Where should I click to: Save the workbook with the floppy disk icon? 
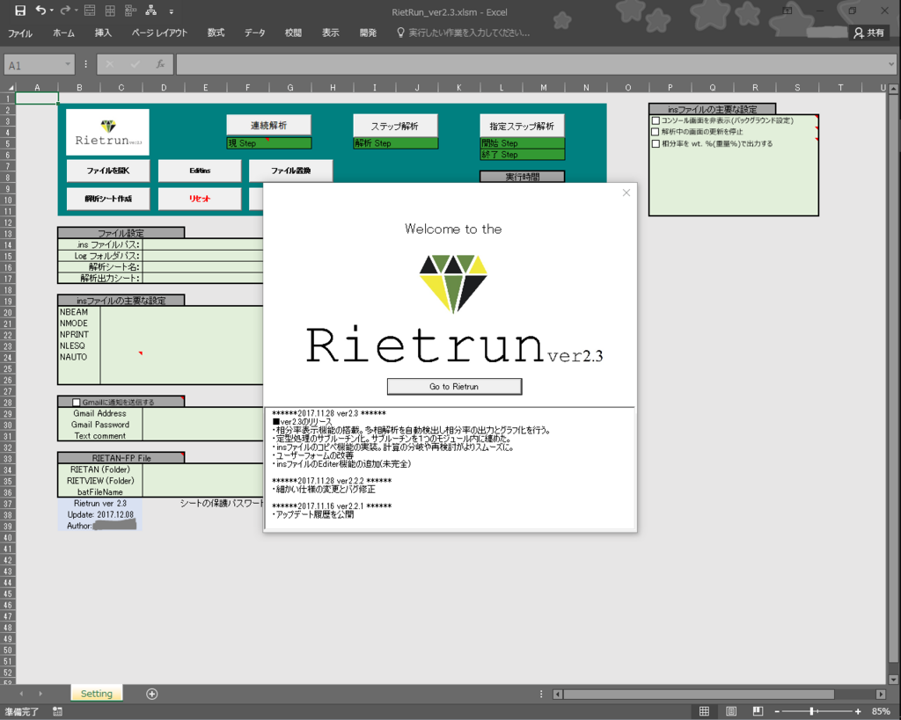(x=19, y=11)
